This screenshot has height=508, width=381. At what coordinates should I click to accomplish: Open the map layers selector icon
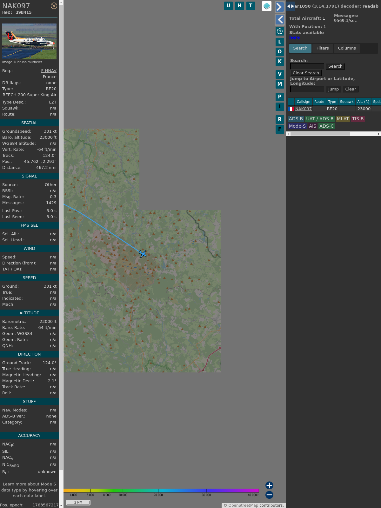tap(267, 6)
